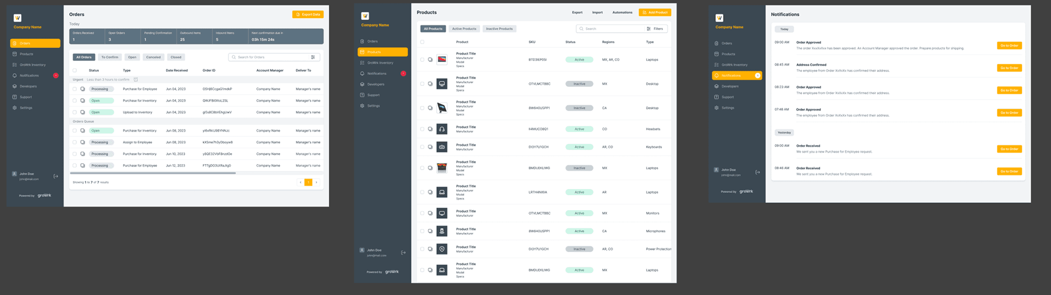Click Go to Order for 08:45 AM Address Confirmed
Image resolution: width=1051 pixels, height=295 pixels.
coord(1009,68)
